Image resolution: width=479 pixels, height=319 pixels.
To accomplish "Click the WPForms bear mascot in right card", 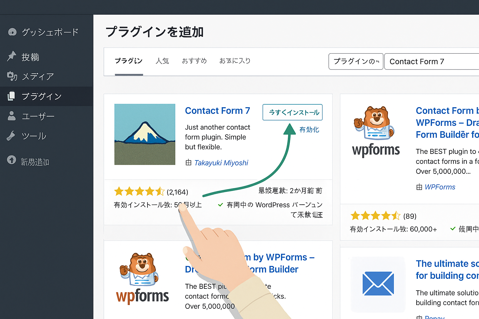I will (374, 123).
